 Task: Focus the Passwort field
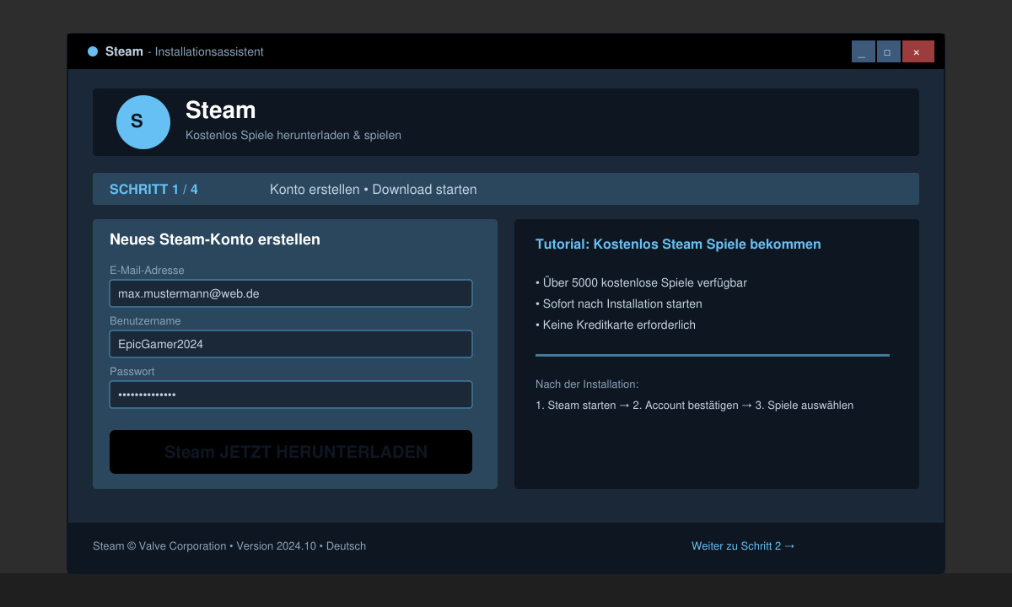click(x=291, y=395)
